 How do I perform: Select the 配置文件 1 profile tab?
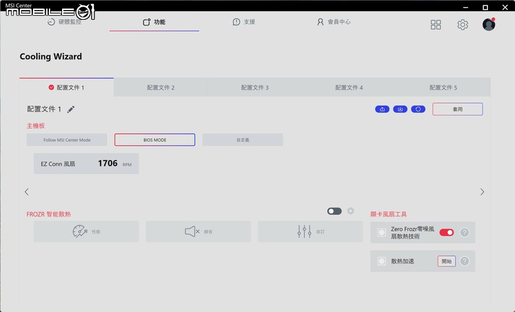click(66, 88)
